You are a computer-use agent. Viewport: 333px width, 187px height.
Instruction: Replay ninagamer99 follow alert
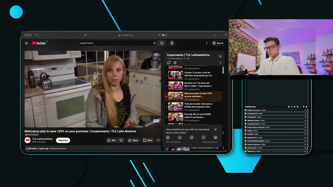click(x=307, y=117)
